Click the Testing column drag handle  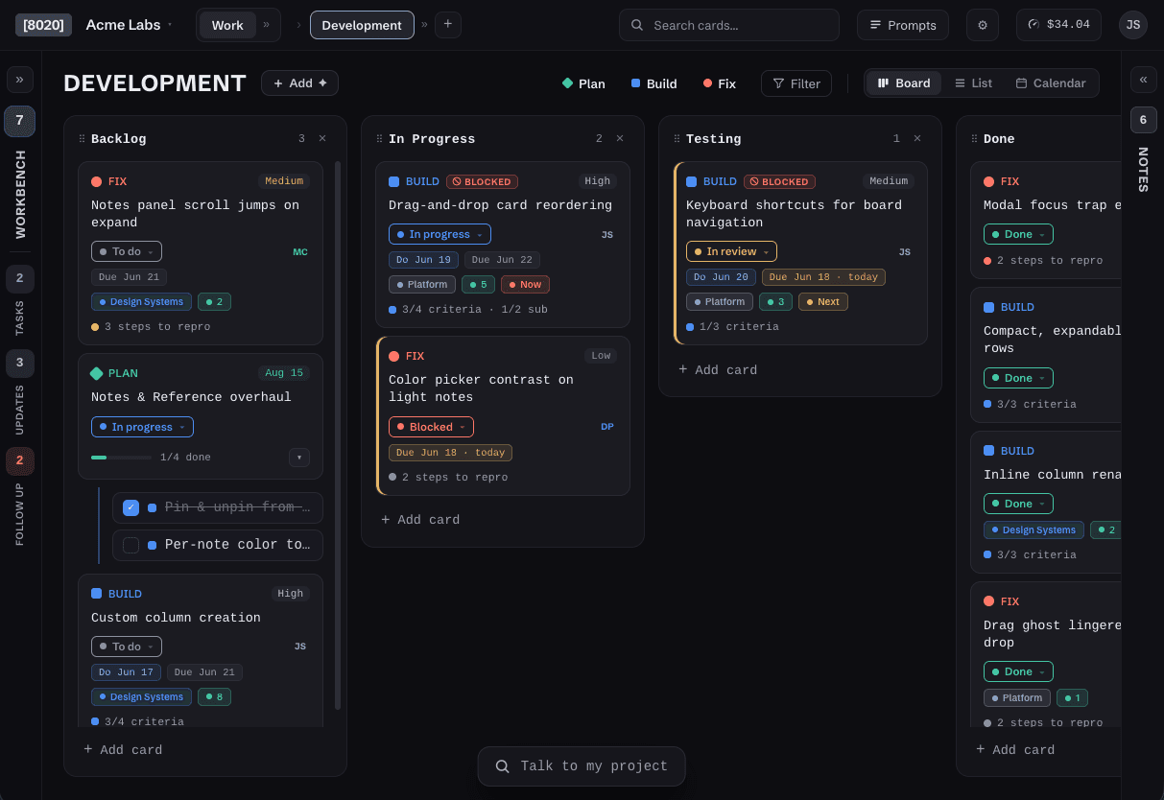tap(677, 139)
